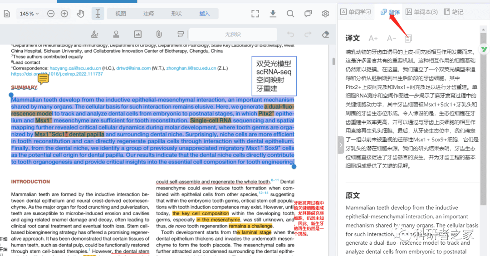Viewport: 490px width, 256px height.
Task: Insert an image into the PDF
Action: (x=137, y=34)
